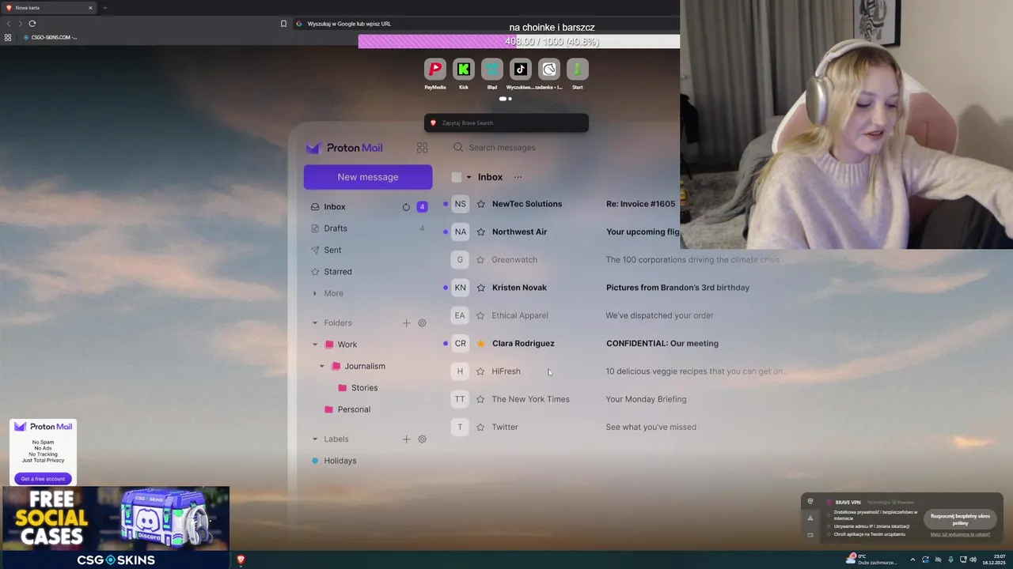Open the three-dot menu next to Inbox title

518,177
